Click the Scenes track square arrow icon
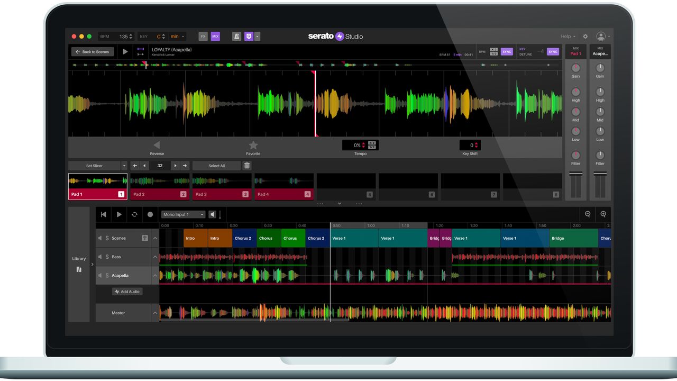The image size is (677, 381). tap(145, 238)
